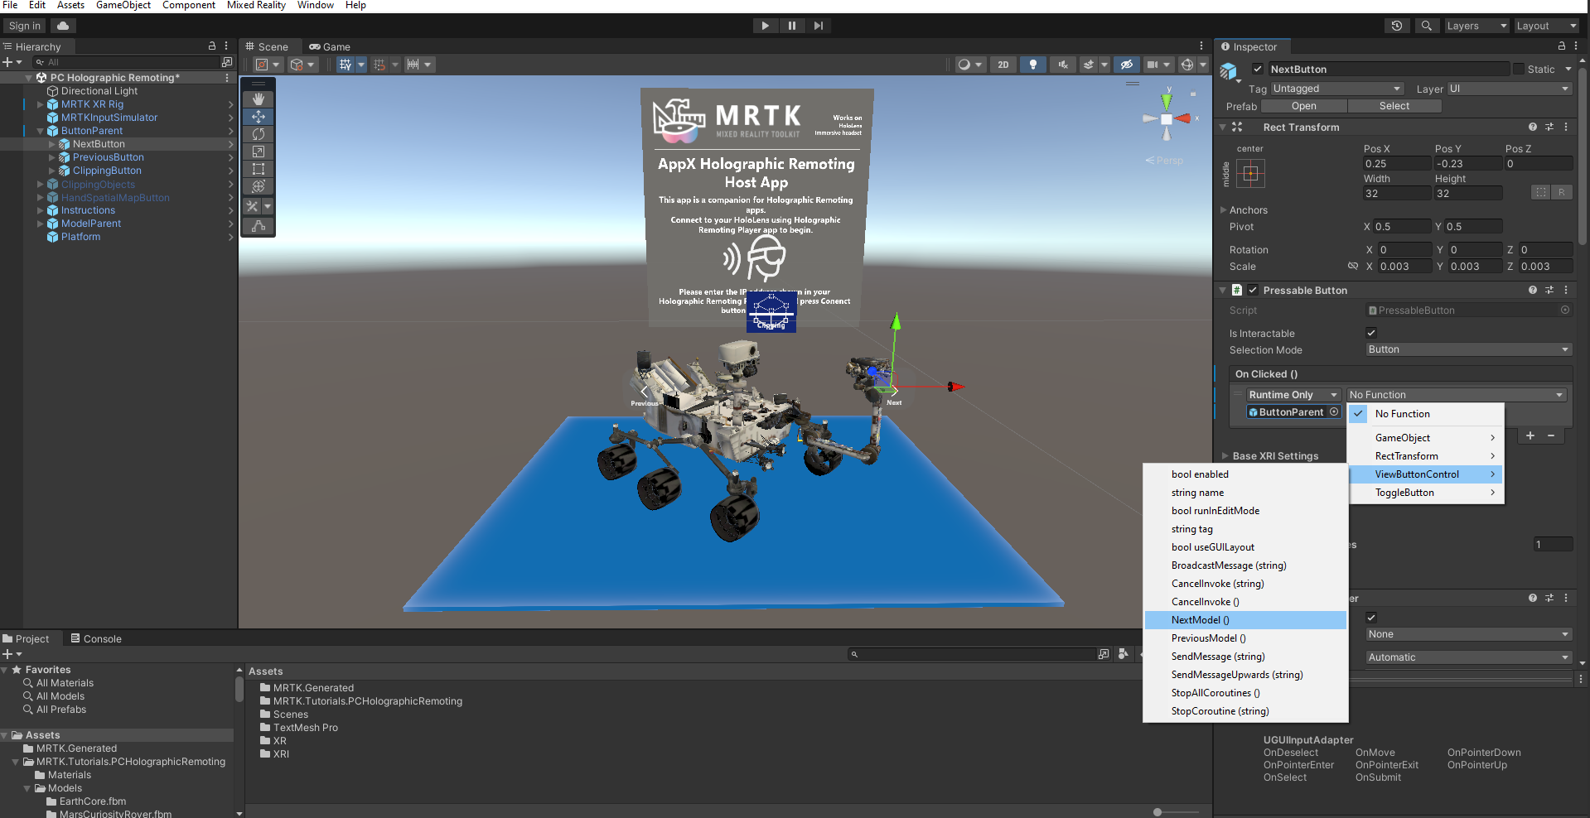Toggle Scene view lighting

(1033, 64)
